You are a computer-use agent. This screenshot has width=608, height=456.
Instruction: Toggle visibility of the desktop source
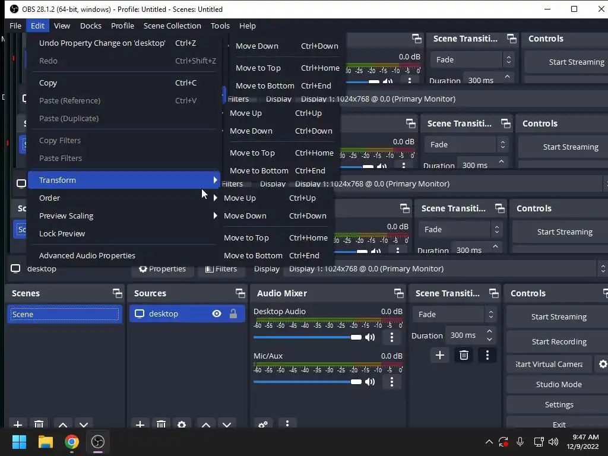click(217, 313)
